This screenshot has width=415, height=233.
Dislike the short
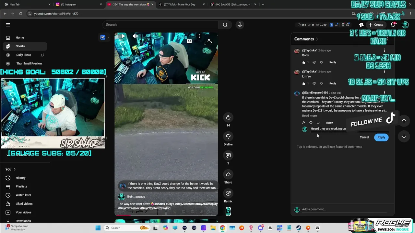228,136
